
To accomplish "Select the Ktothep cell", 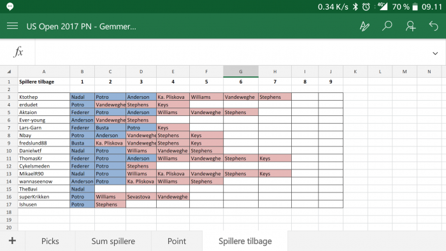I will coord(44,97).
